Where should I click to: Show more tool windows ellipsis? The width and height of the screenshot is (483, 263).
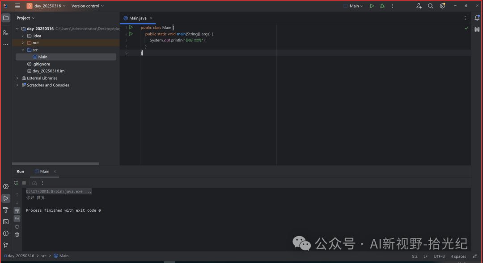5,45
